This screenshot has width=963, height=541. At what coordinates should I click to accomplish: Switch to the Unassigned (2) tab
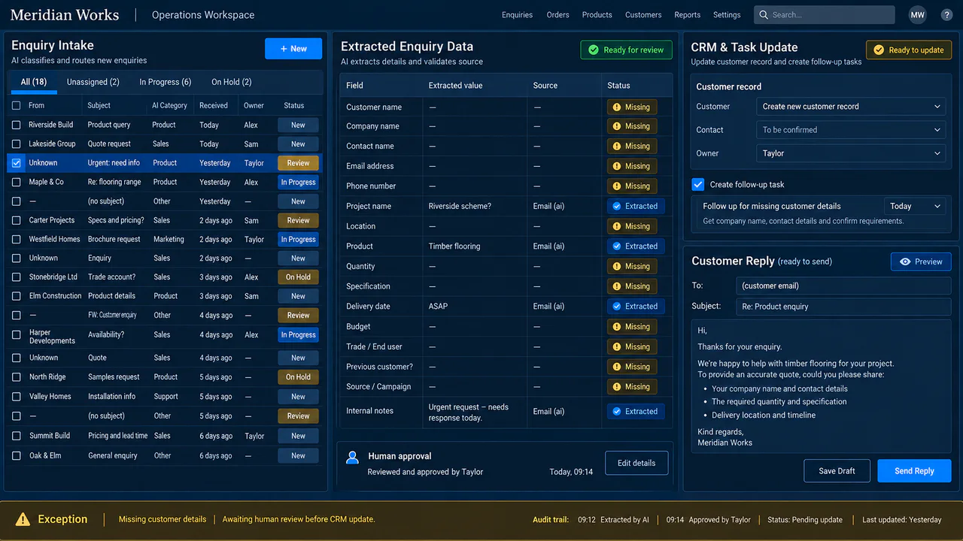(93, 82)
